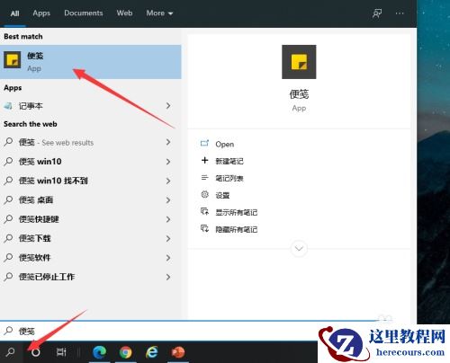Click the search icon beside 便笺软件
Image resolution: width=450 pixels, height=363 pixels.
coord(8,257)
